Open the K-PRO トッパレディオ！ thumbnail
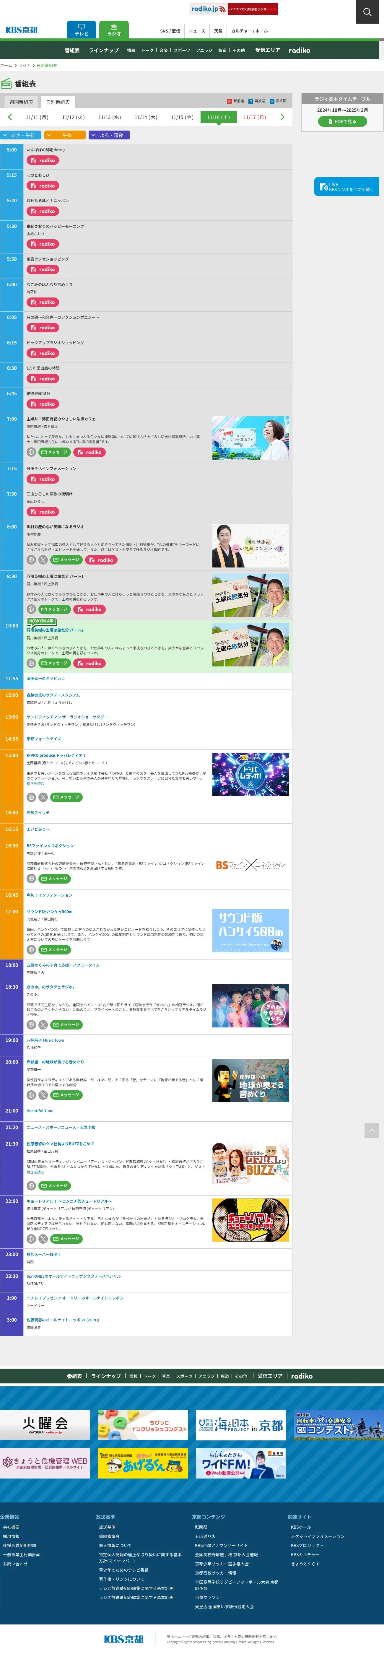384x1654 pixels. 250,774
